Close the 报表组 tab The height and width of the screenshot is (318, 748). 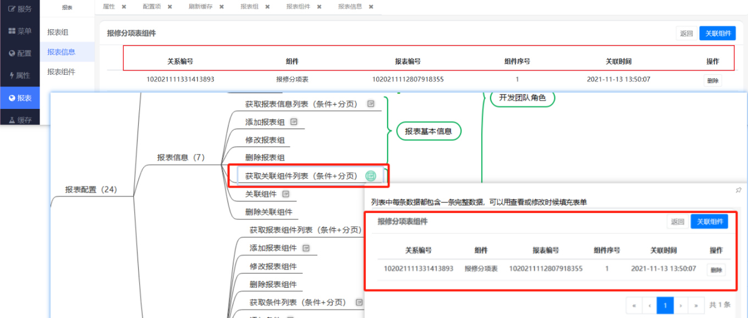(267, 7)
